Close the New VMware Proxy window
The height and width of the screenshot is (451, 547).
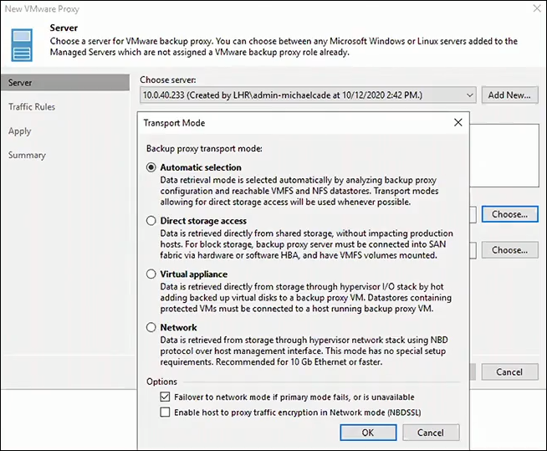[x=537, y=8]
